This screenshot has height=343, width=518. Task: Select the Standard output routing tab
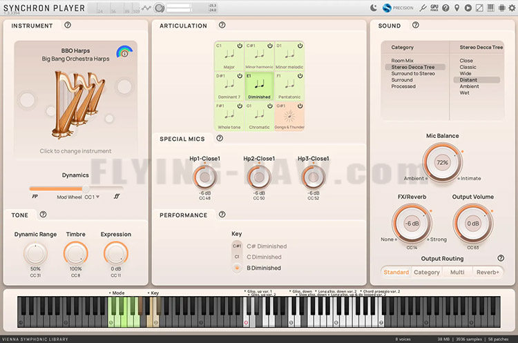(396, 272)
